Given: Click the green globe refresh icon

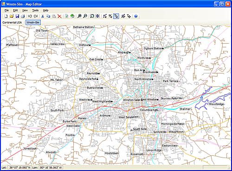Looking at the screenshot, I should [x=72, y=16].
